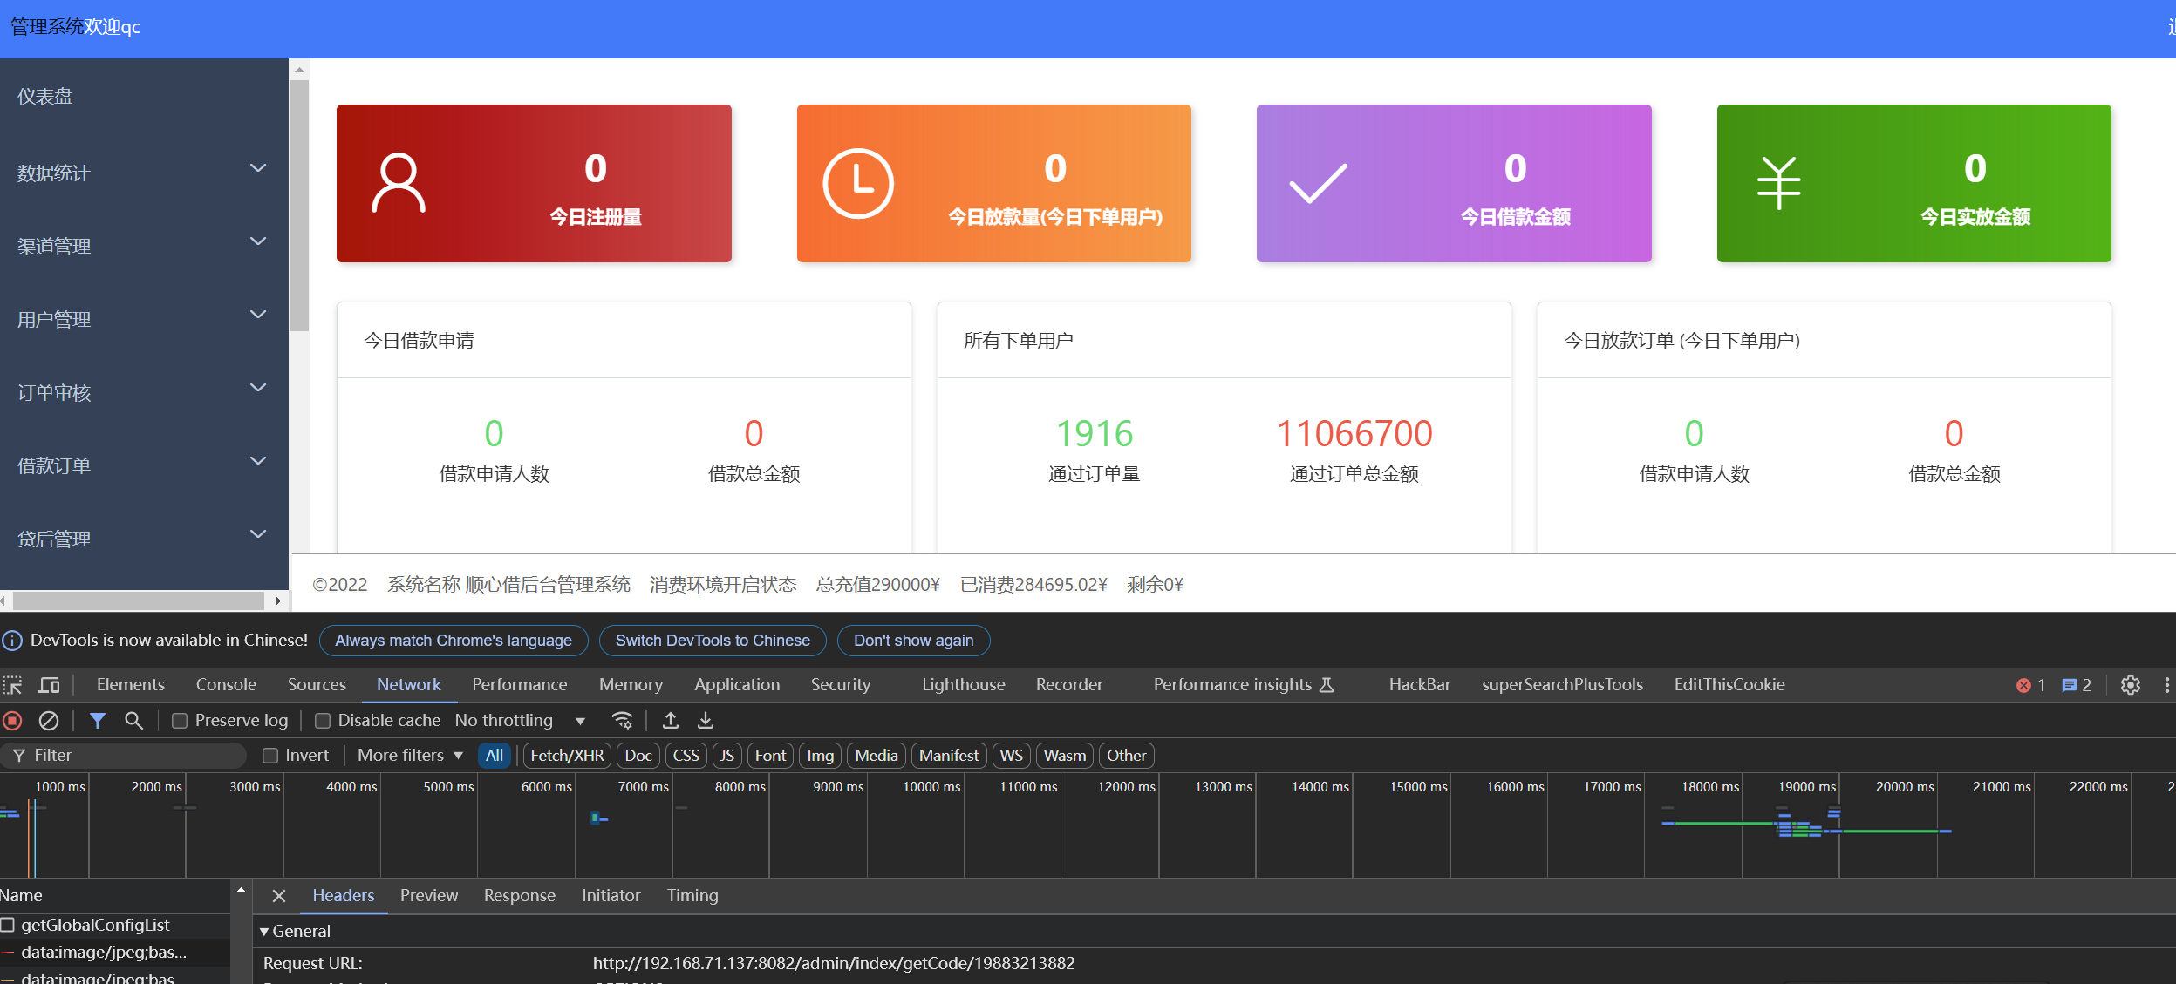Switch to the Console tab
This screenshot has width=2176, height=984.
tap(226, 685)
